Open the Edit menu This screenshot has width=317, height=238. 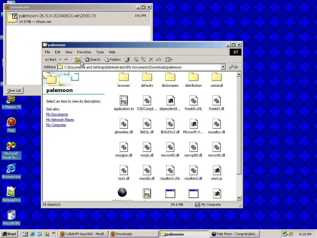pos(58,52)
